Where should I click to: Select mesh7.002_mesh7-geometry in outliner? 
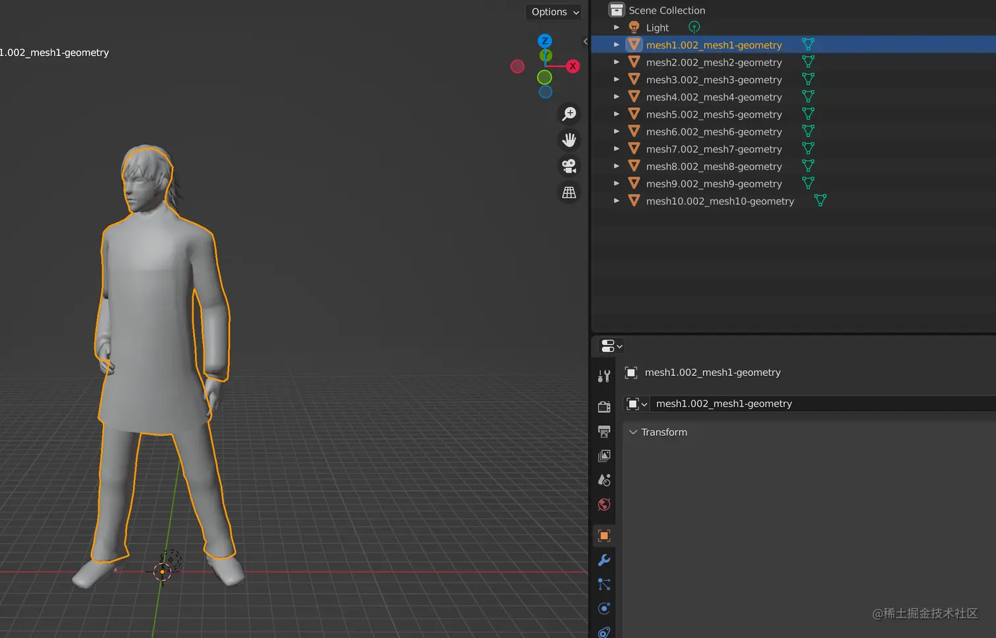(x=714, y=149)
